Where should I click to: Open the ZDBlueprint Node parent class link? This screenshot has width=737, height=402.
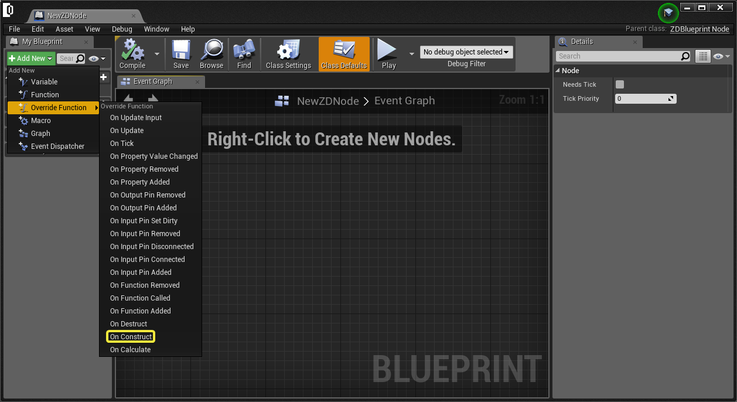(700, 29)
